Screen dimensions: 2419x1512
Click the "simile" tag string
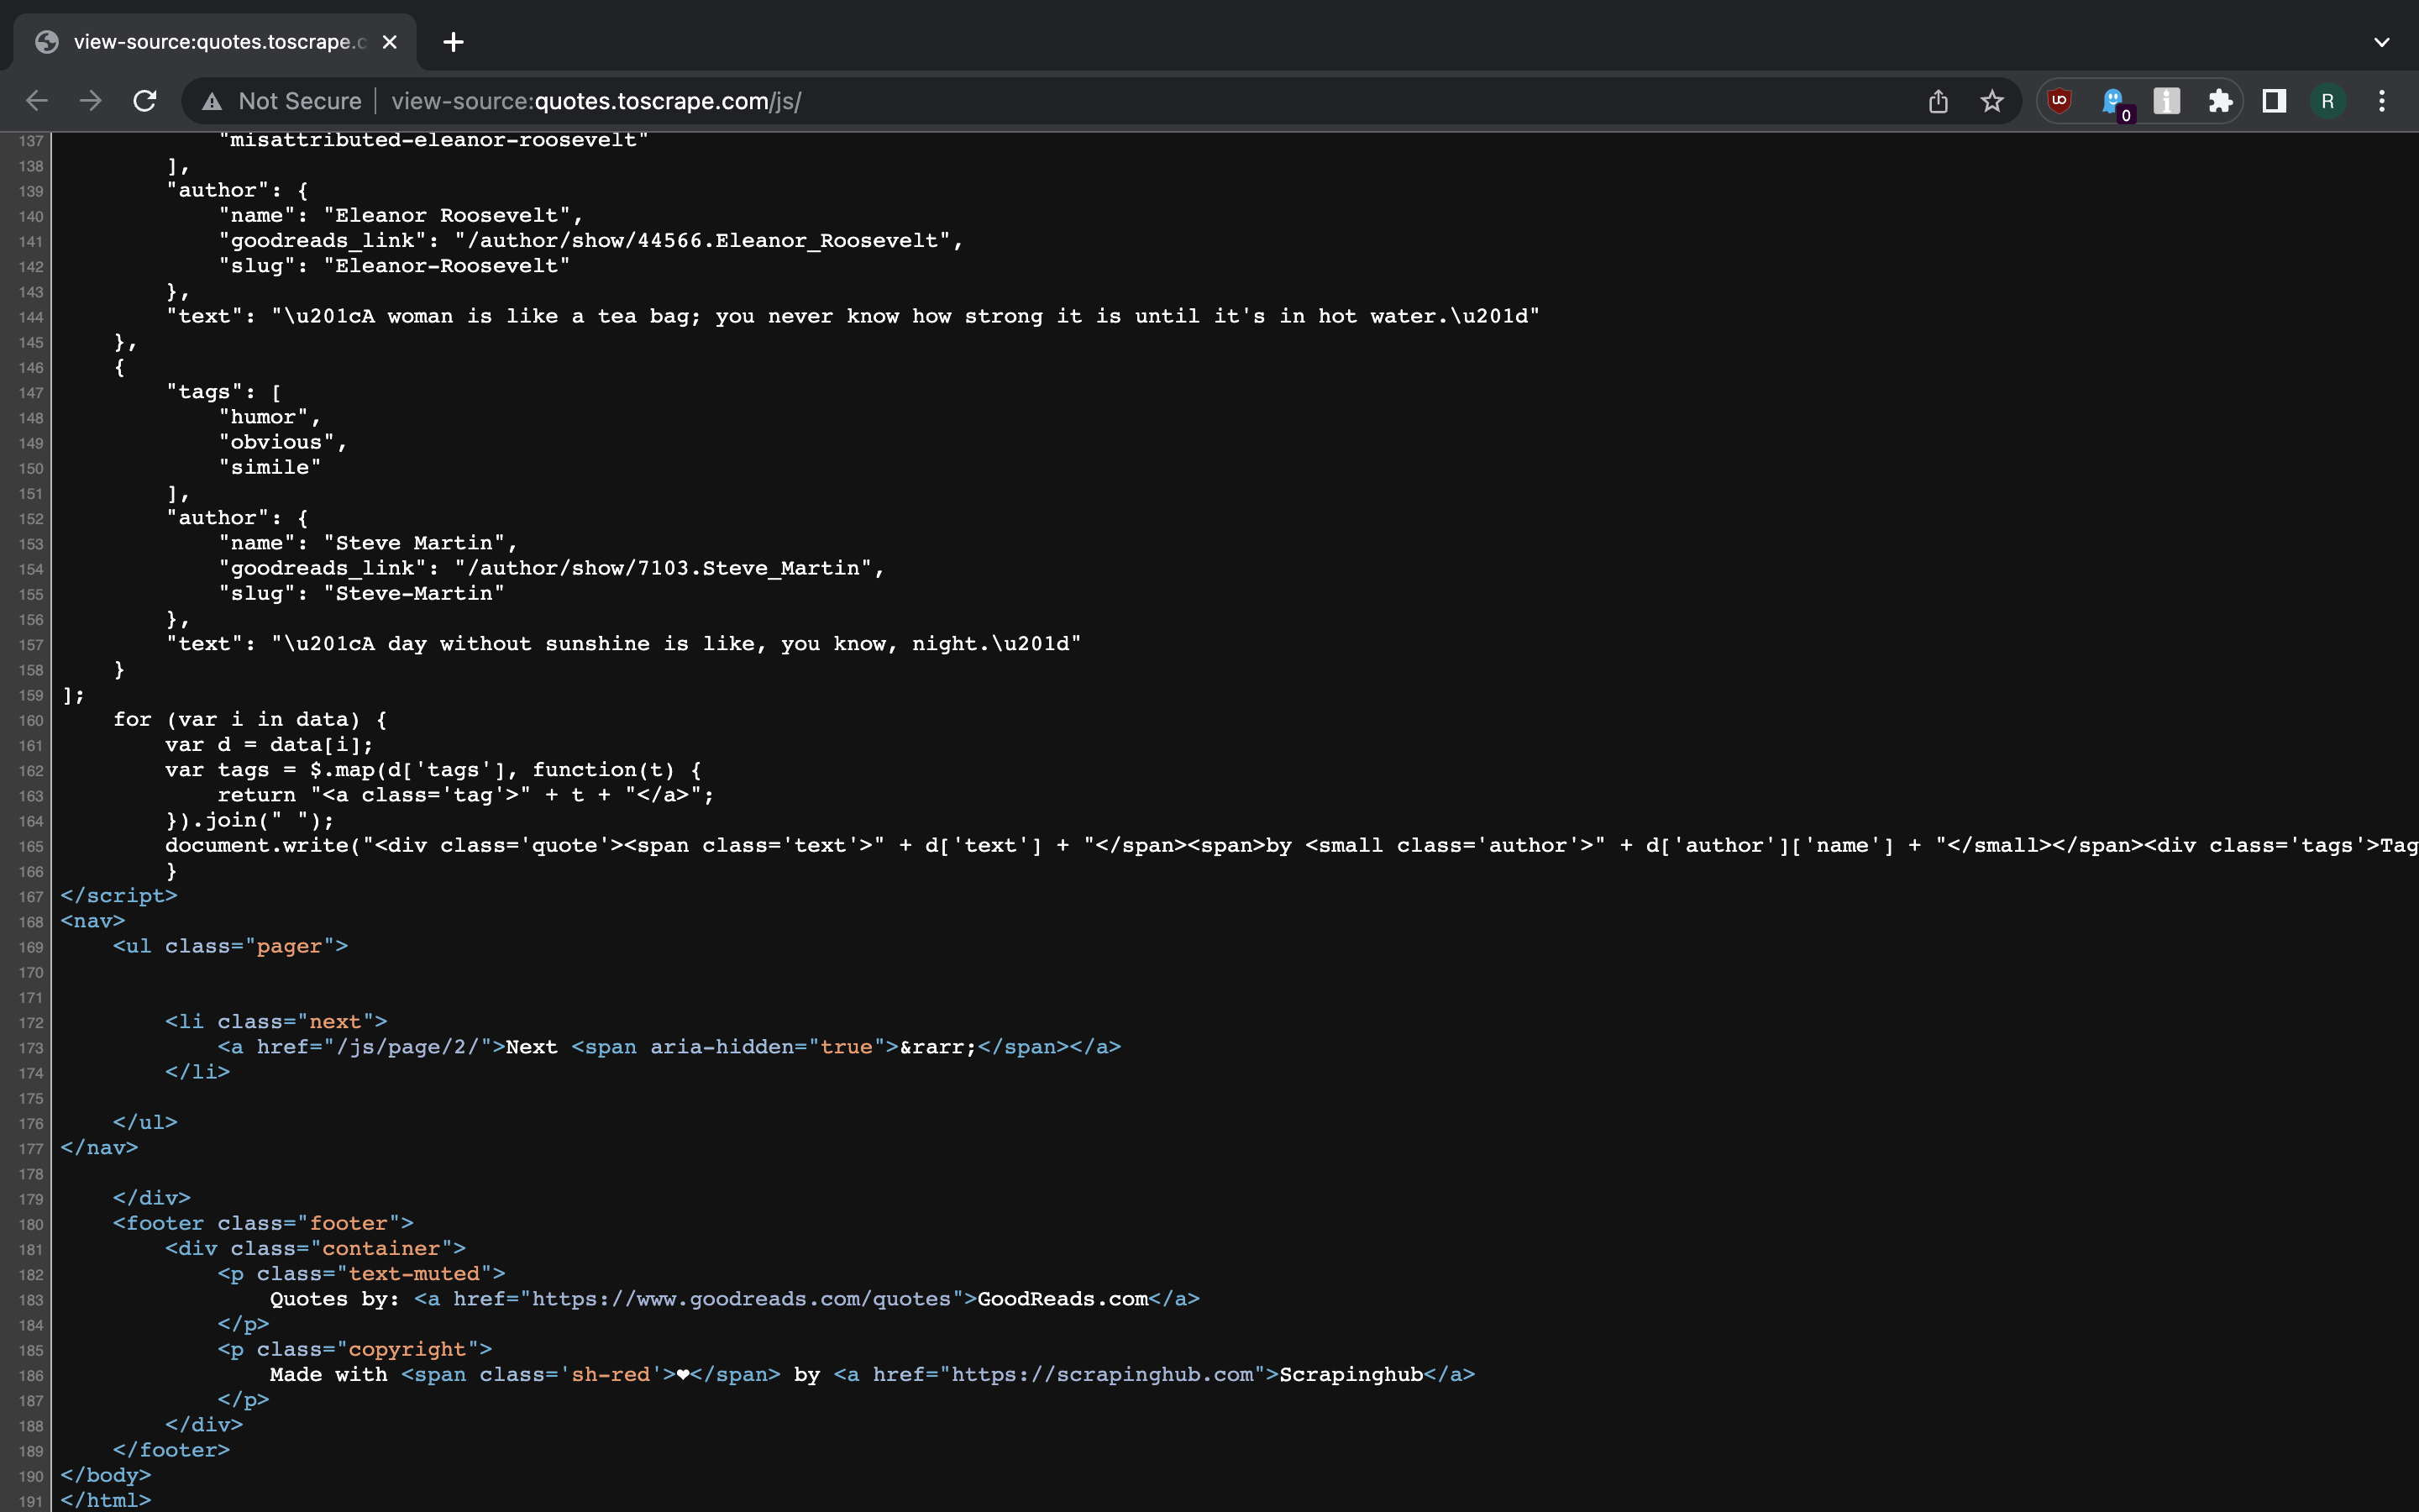[270, 468]
